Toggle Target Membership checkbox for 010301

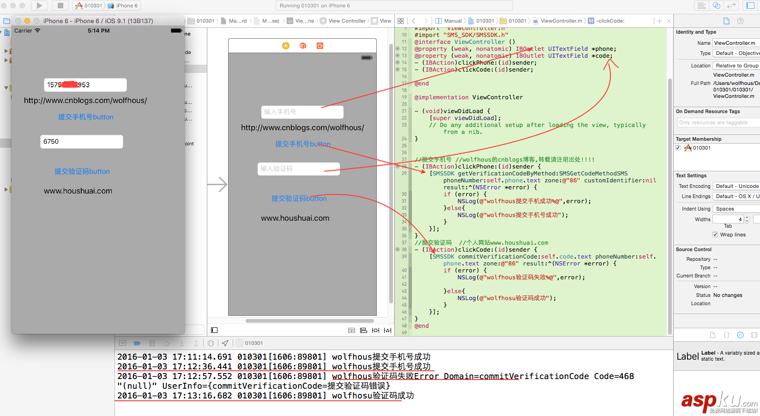pyautogui.click(x=678, y=148)
